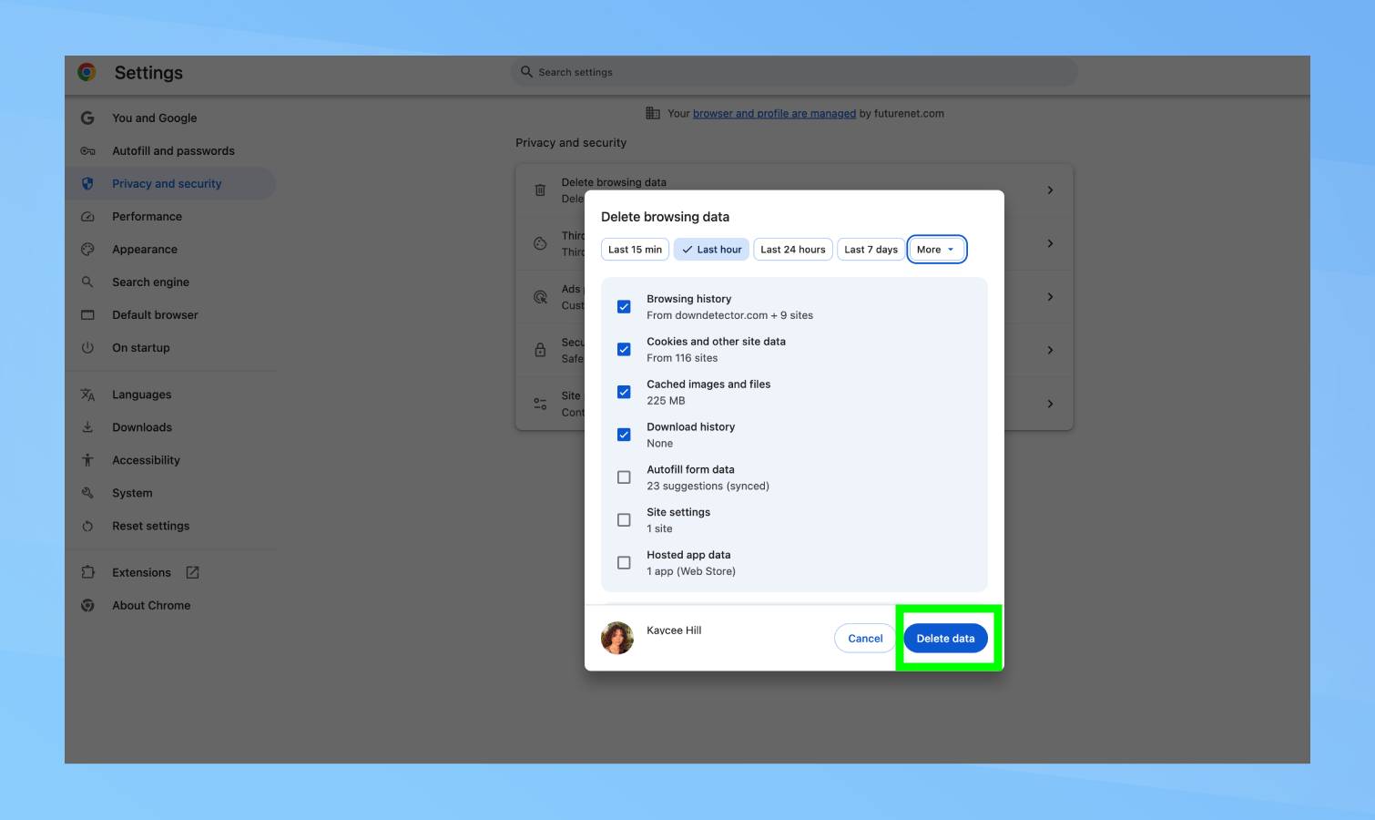Open the Performance speedometer icon
Image resolution: width=1375 pixels, height=820 pixels.
[87, 217]
